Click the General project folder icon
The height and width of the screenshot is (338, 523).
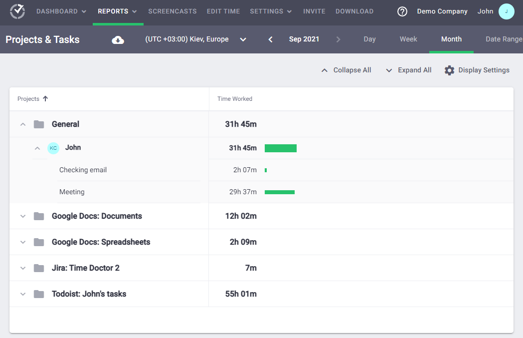click(39, 124)
